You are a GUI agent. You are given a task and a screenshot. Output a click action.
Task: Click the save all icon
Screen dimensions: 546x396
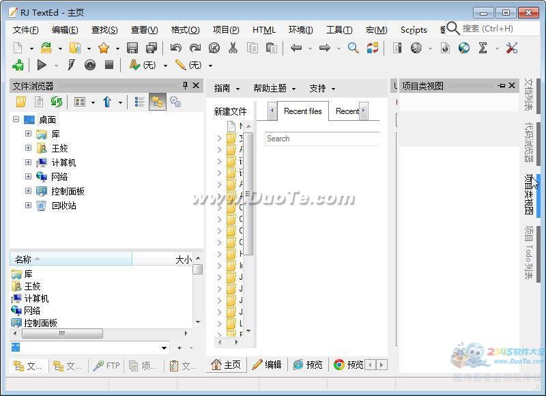click(x=152, y=48)
